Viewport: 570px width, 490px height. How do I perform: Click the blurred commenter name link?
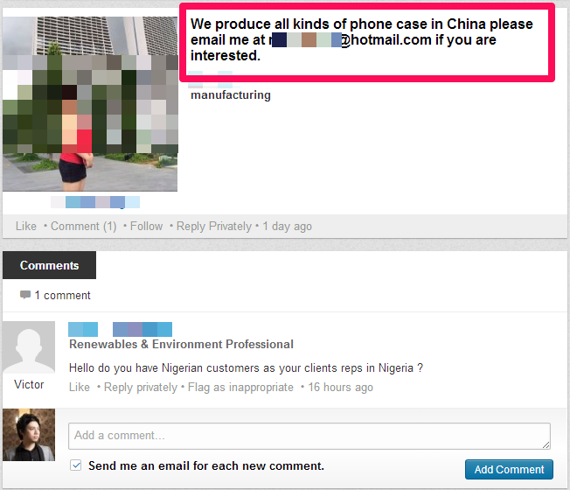(x=120, y=329)
